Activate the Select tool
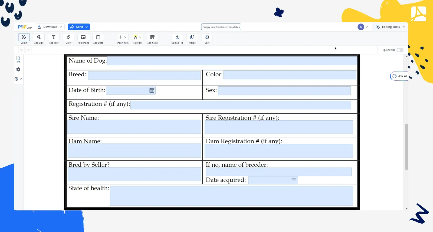Screen dimensions: 433x232 (x=24, y=37)
